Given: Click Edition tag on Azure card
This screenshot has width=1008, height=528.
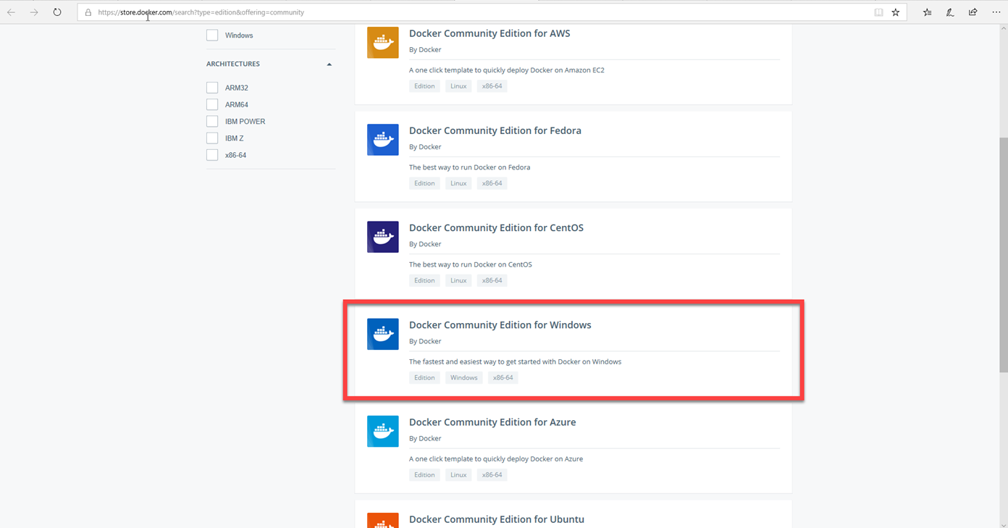Looking at the screenshot, I should click(x=424, y=474).
